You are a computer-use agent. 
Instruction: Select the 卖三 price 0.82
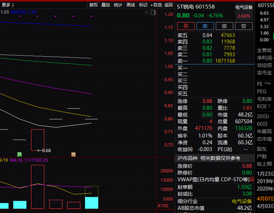(x=207, y=48)
